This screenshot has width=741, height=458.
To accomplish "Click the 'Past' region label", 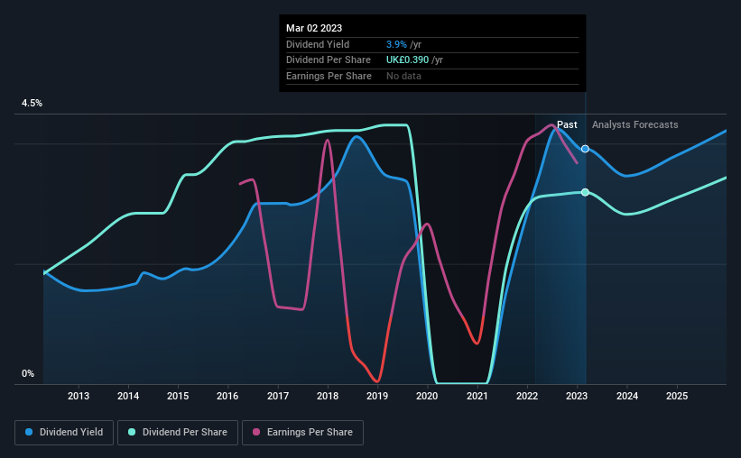I will pyautogui.click(x=567, y=124).
